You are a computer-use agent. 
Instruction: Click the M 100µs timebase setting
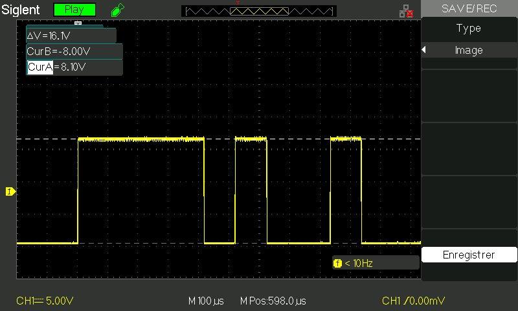pos(206,301)
